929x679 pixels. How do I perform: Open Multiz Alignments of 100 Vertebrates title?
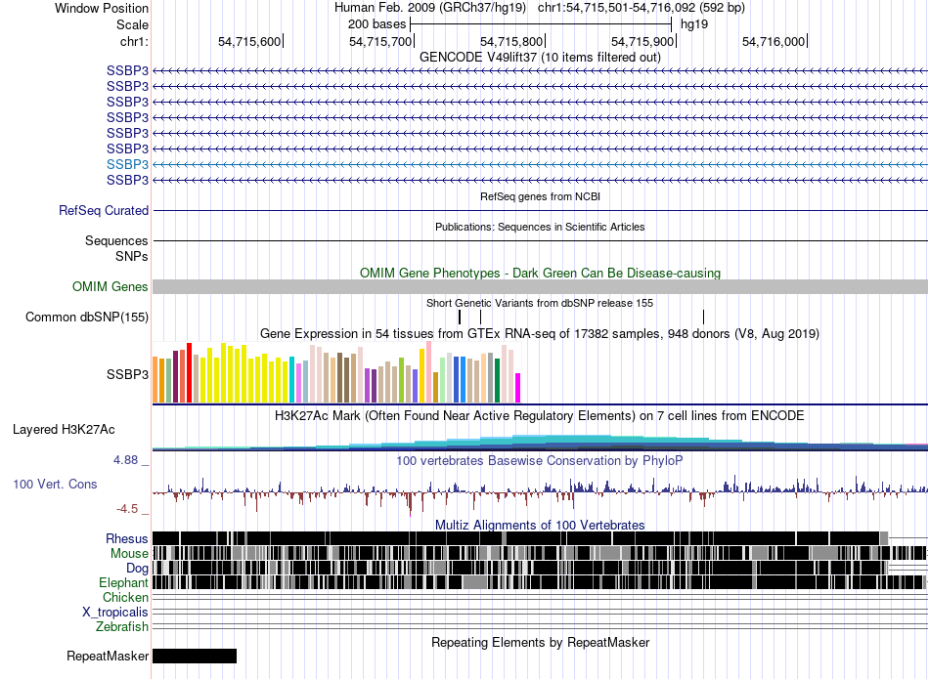pos(540,525)
